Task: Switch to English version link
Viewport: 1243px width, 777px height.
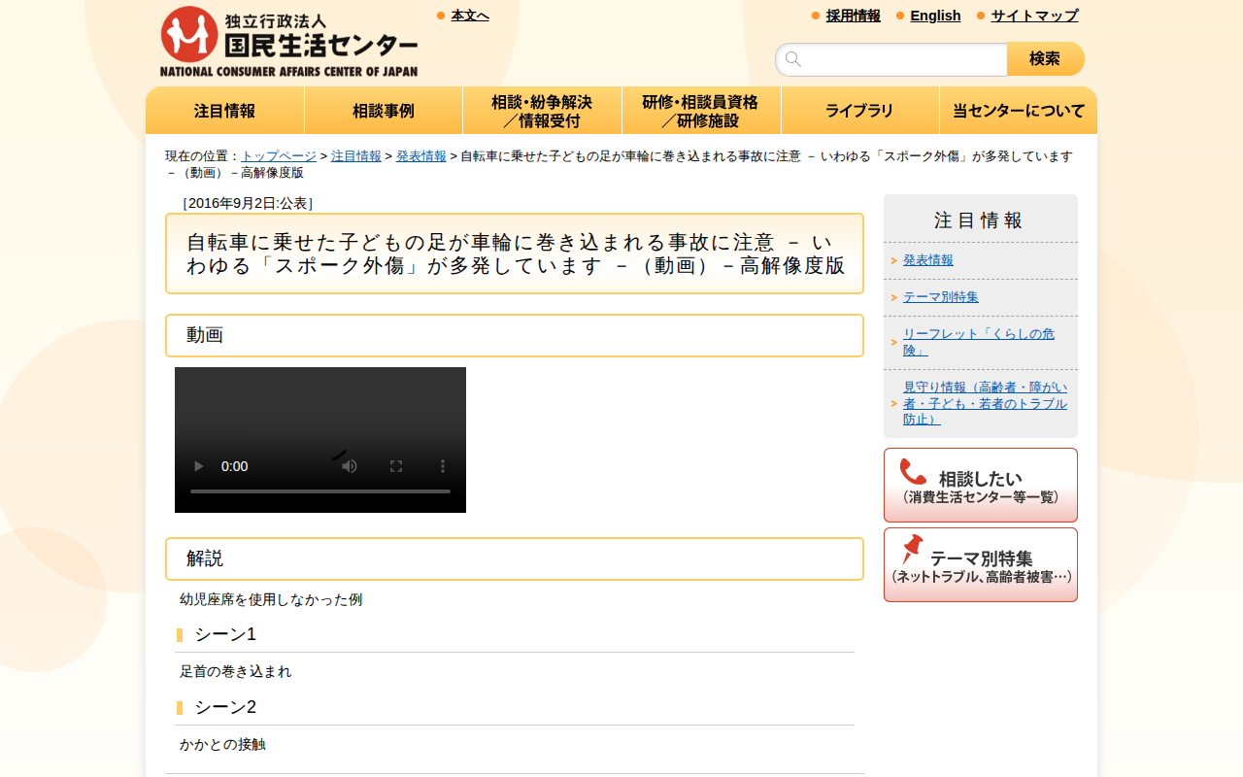Action: [x=935, y=16]
